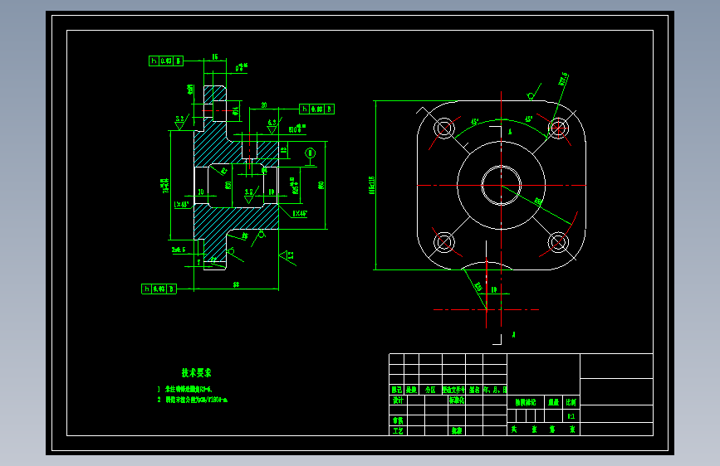
Task: Click the 1X45° chamfer label on right
Action: click(x=300, y=213)
